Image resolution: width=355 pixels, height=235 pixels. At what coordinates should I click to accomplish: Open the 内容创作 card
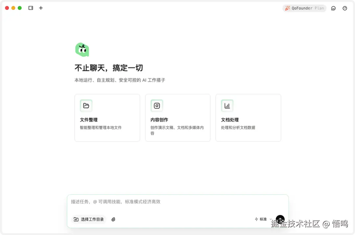tap(178, 118)
